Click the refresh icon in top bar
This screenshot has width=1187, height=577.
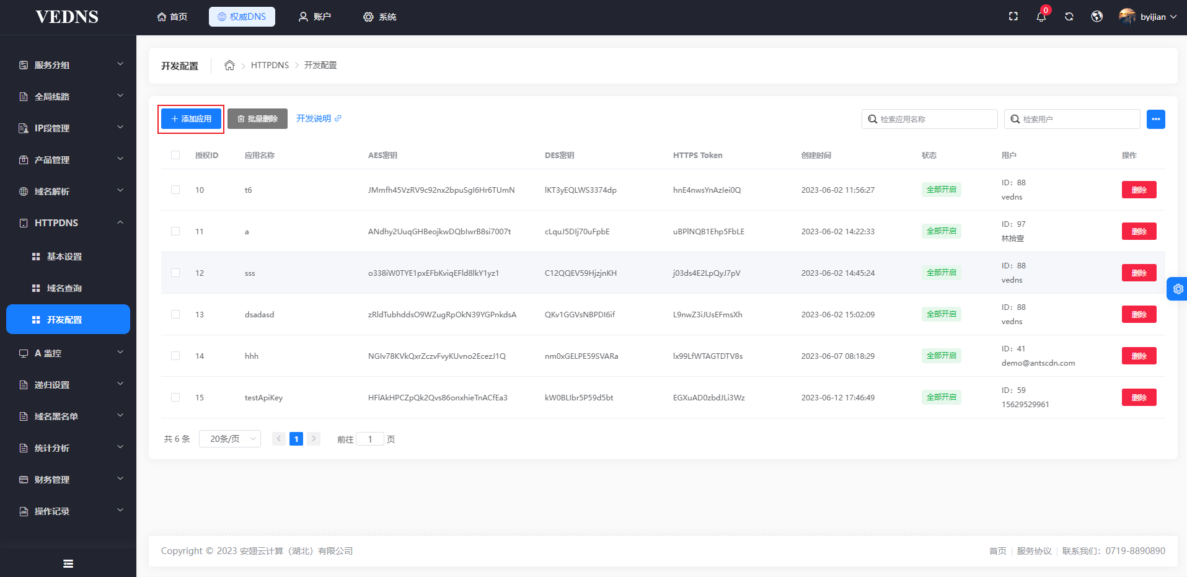tap(1069, 17)
